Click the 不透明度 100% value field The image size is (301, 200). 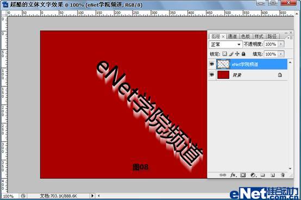[x=271, y=44]
